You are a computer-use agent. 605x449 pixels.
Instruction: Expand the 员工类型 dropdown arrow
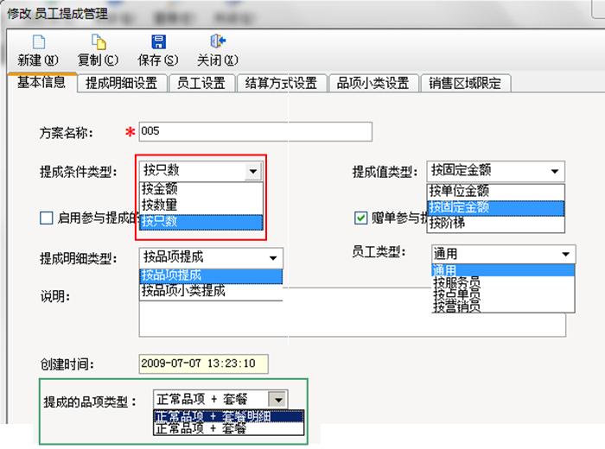(564, 254)
